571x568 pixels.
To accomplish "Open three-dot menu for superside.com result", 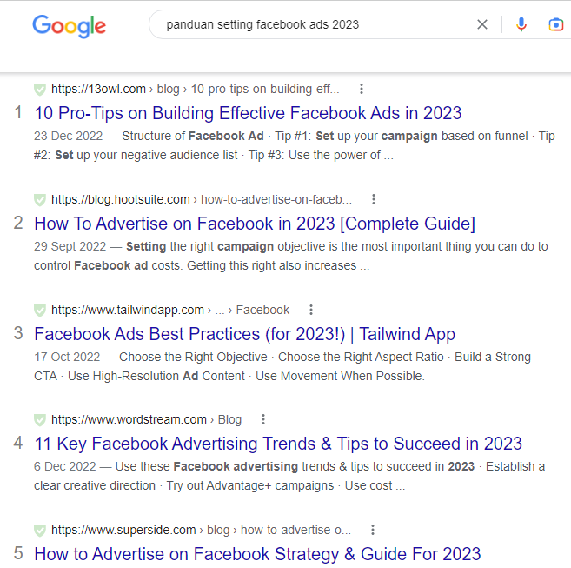I will 373,530.
